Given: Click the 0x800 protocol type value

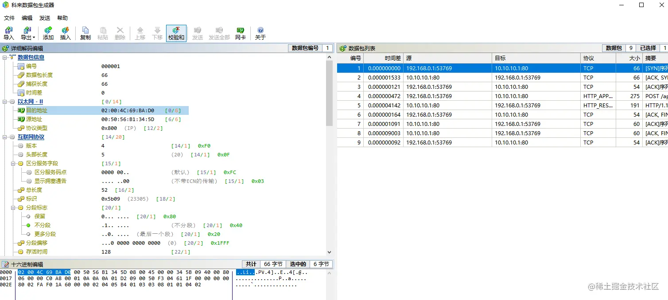Looking at the screenshot, I should point(109,128).
